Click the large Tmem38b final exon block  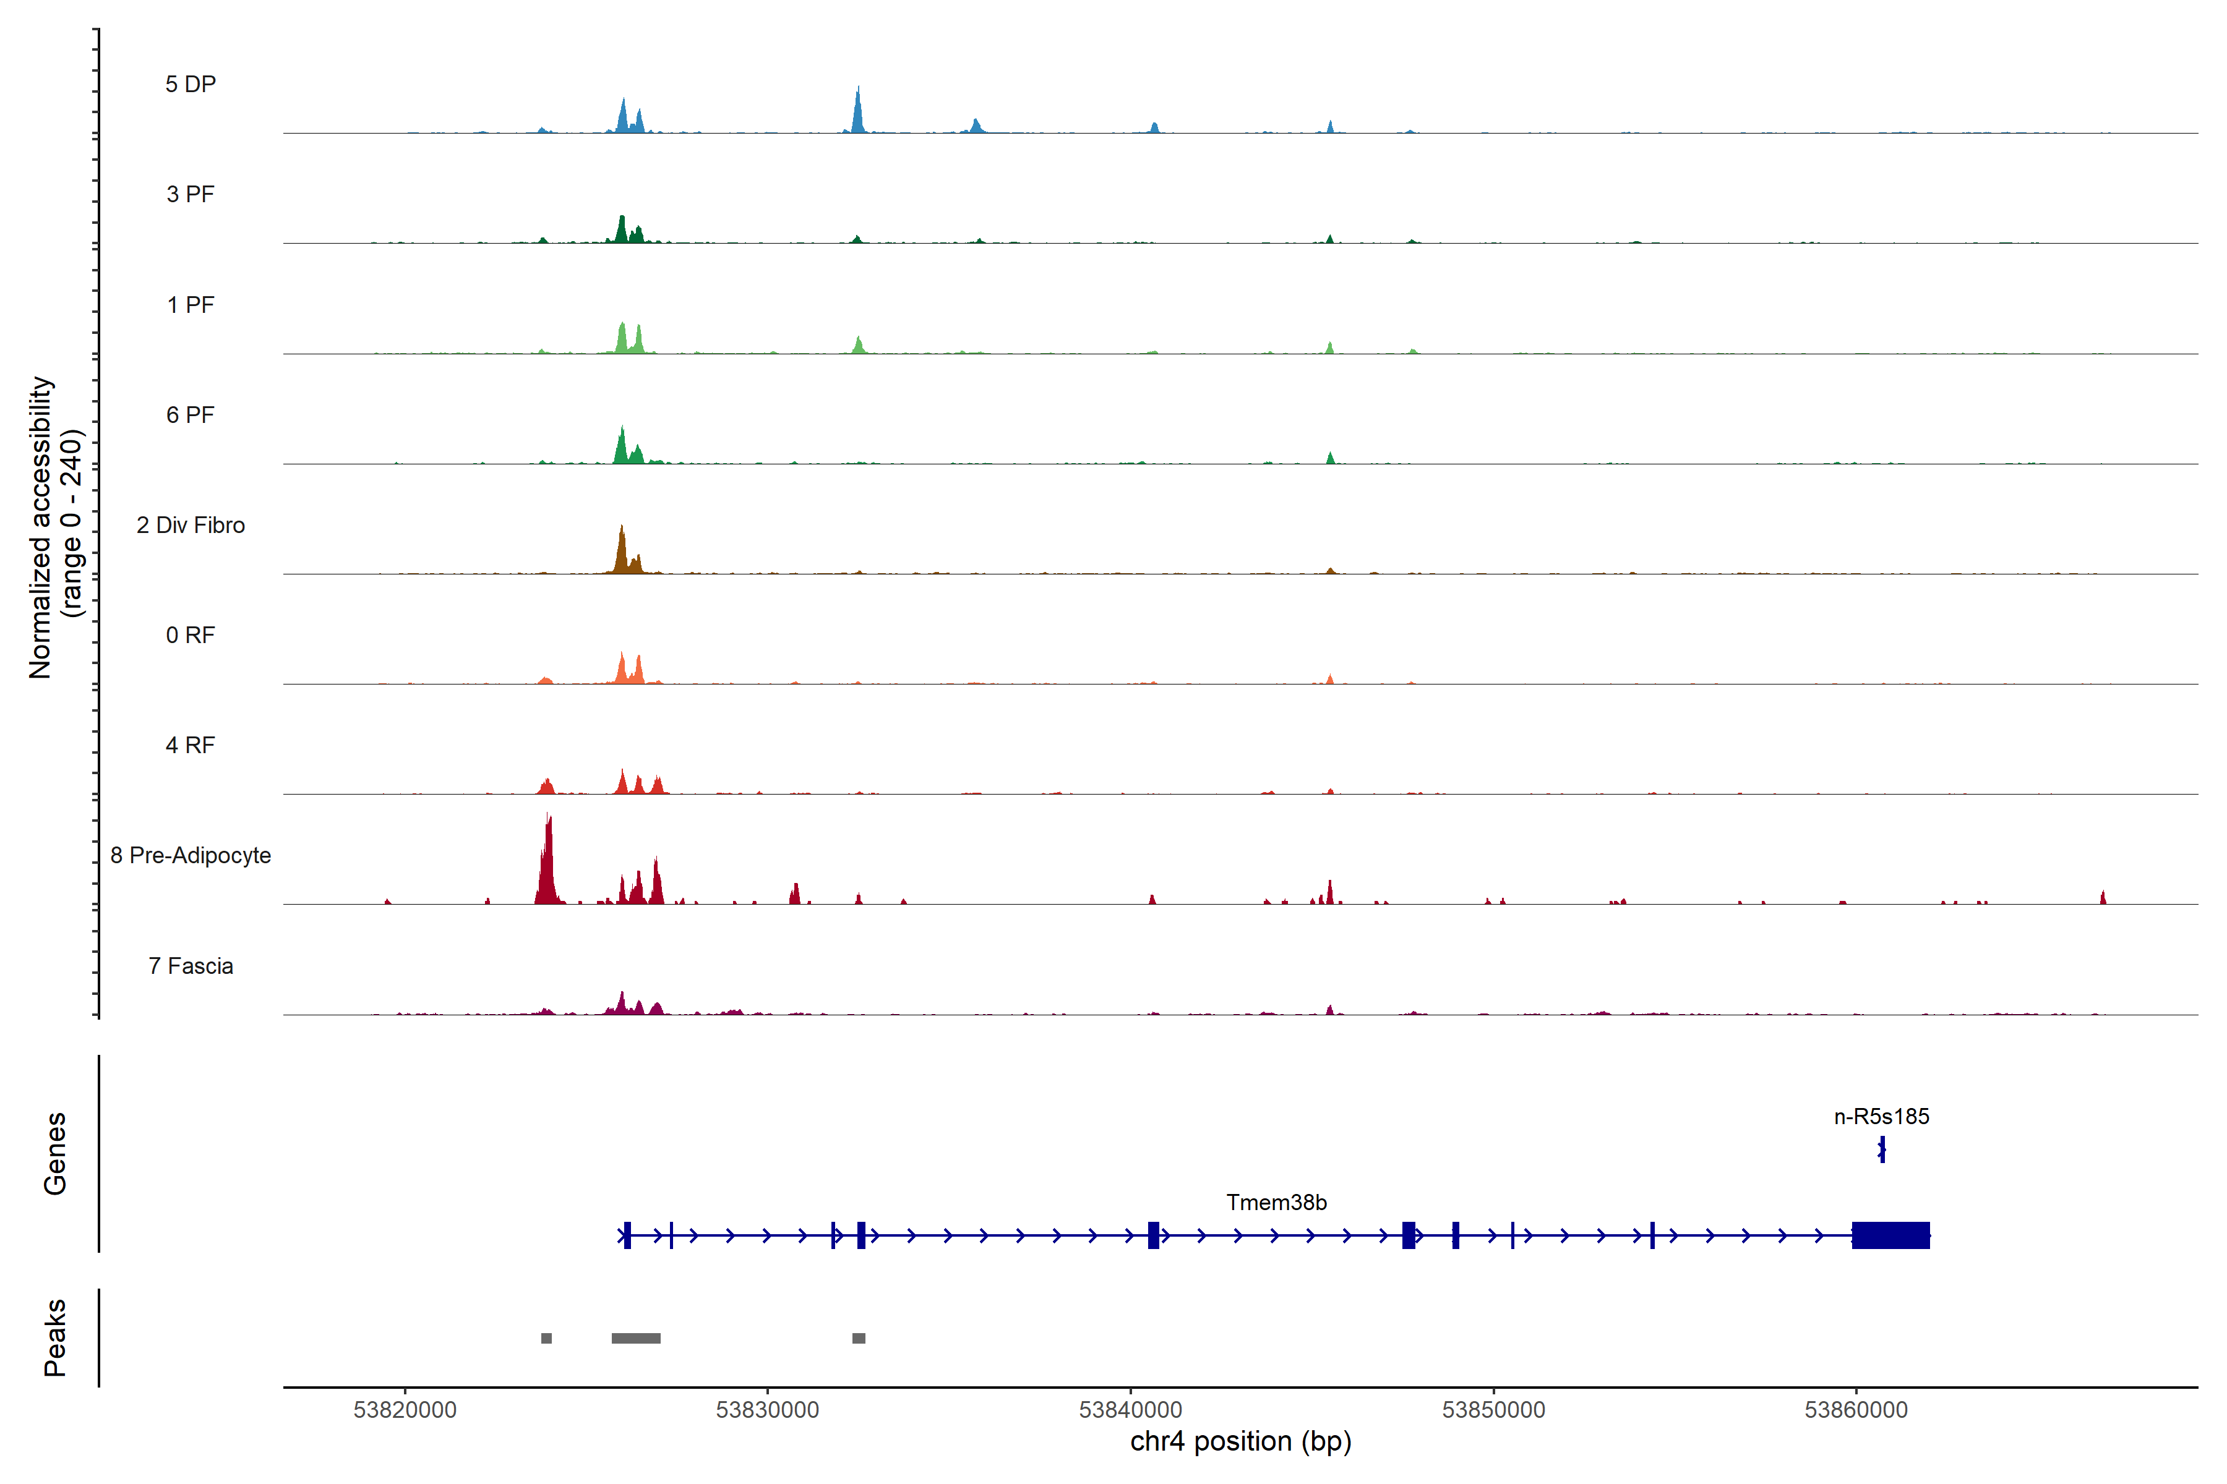click(x=1890, y=1235)
